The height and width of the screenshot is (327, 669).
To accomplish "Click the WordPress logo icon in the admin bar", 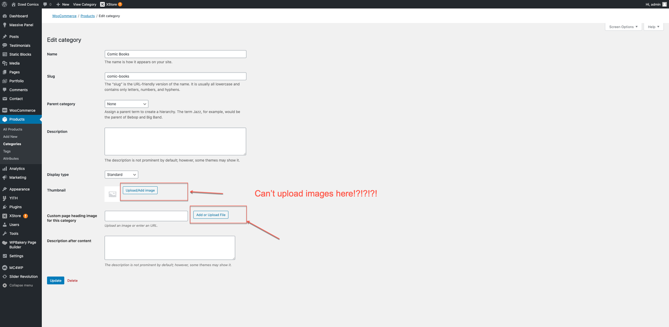I will [x=4, y=4].
